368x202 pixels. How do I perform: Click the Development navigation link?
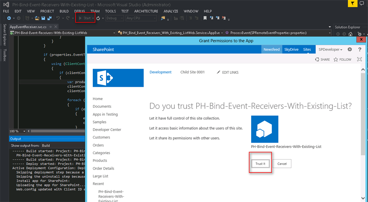(x=161, y=72)
